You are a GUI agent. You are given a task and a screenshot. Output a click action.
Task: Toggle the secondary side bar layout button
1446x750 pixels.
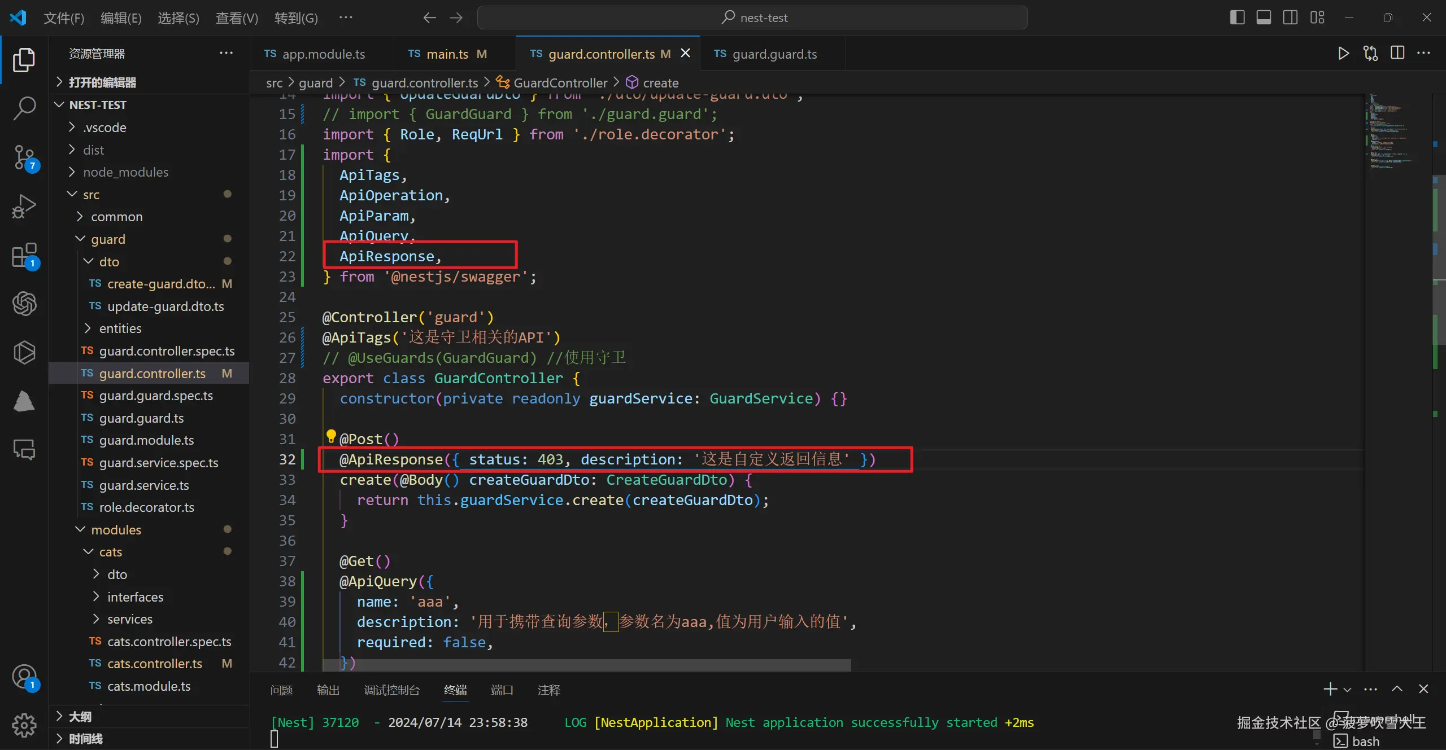coord(1290,17)
